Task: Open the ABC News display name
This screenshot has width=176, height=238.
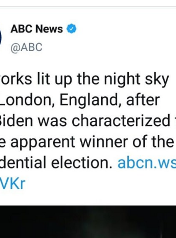Action: tap(37, 29)
